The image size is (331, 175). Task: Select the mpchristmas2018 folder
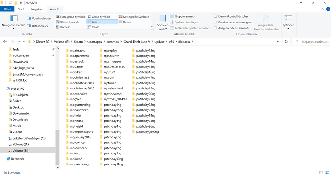click(x=80, y=88)
